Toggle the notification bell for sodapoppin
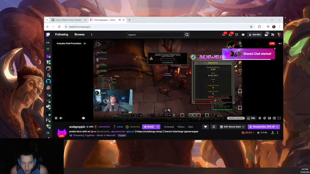This screenshot has width=310, height=174. (214, 127)
